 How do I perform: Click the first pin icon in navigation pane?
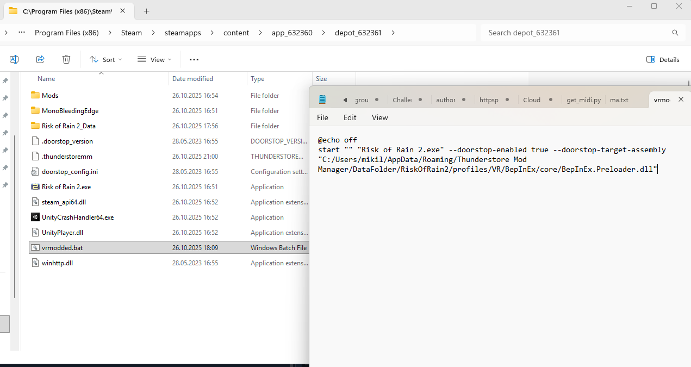coord(5,80)
